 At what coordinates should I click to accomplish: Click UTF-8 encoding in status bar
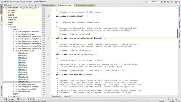(171, 101)
